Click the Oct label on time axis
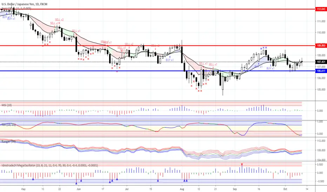This screenshot has width=327, height=192. (x=285, y=189)
